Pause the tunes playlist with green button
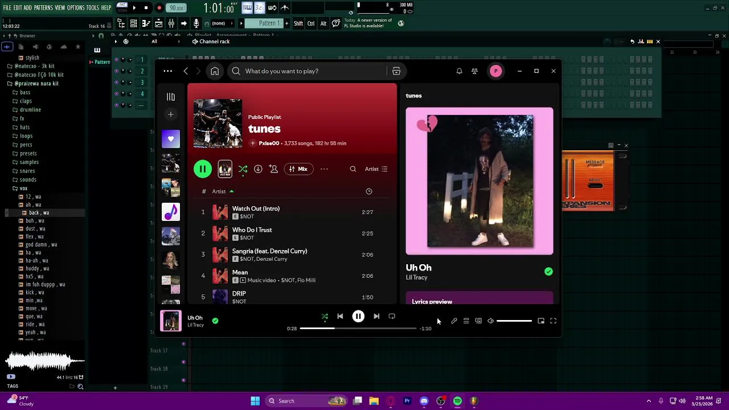The height and width of the screenshot is (410, 729). [x=203, y=169]
